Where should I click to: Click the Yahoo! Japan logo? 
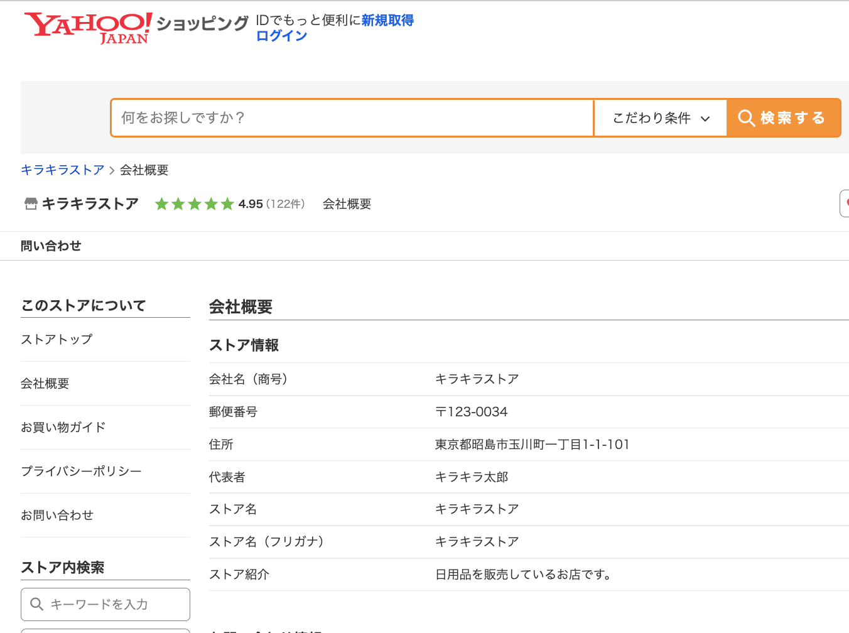(x=88, y=28)
